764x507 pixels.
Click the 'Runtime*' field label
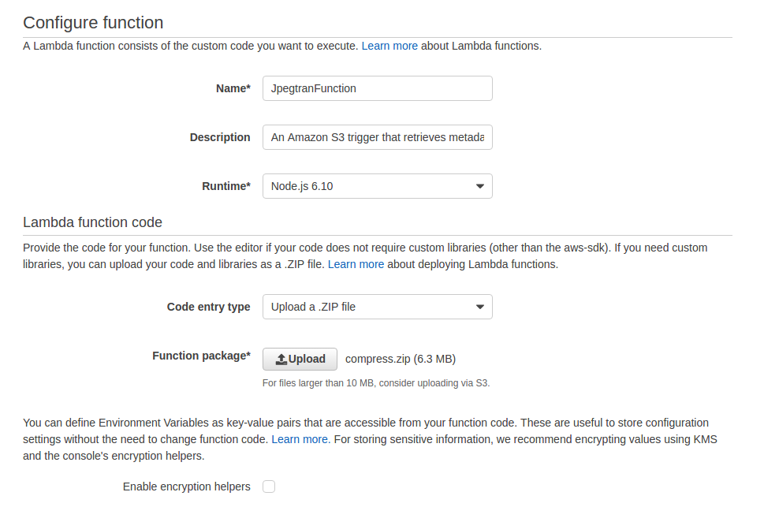[226, 186]
